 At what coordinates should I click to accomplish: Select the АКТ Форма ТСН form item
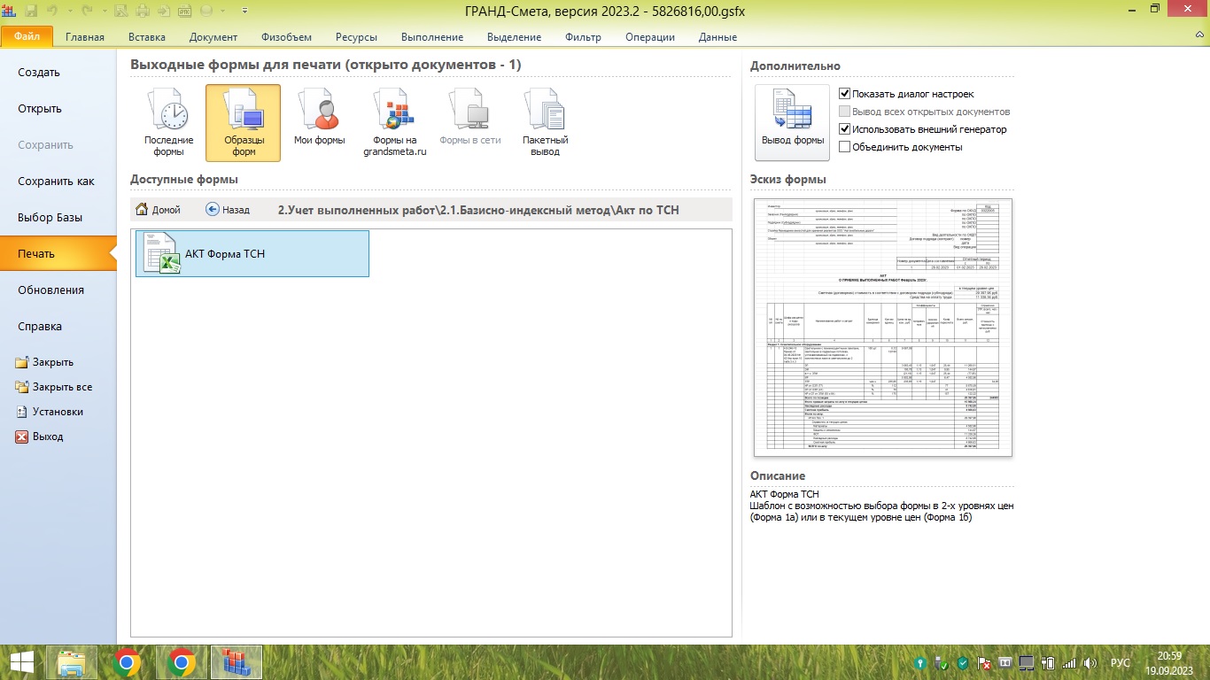pyautogui.click(x=252, y=254)
